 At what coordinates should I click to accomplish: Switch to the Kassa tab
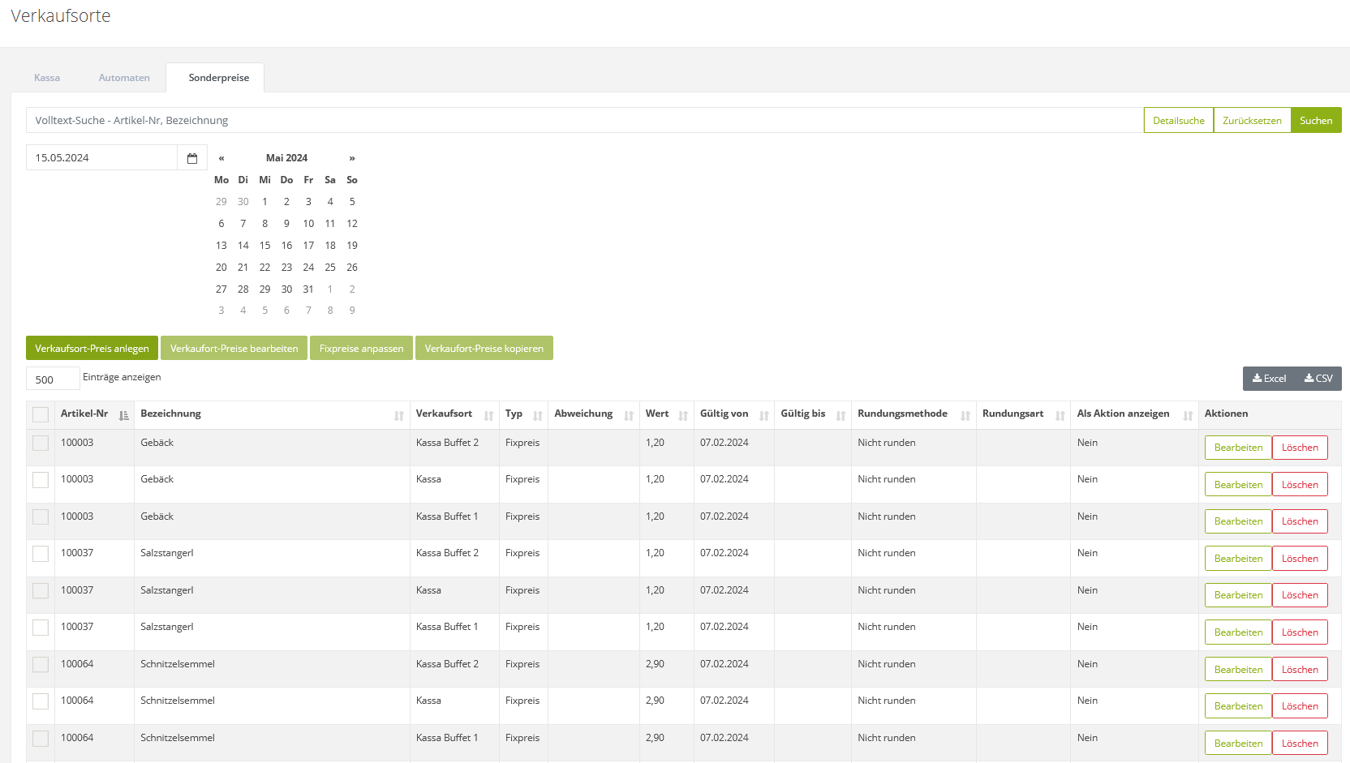[47, 78]
